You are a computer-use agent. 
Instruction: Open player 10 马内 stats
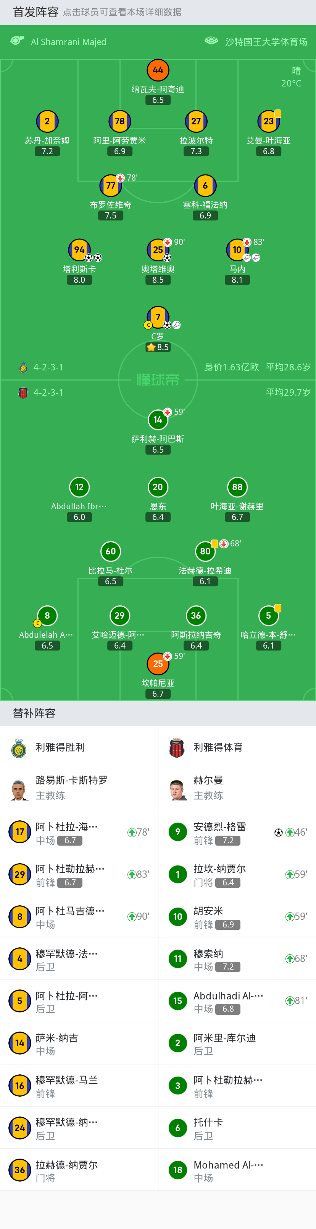point(237,249)
